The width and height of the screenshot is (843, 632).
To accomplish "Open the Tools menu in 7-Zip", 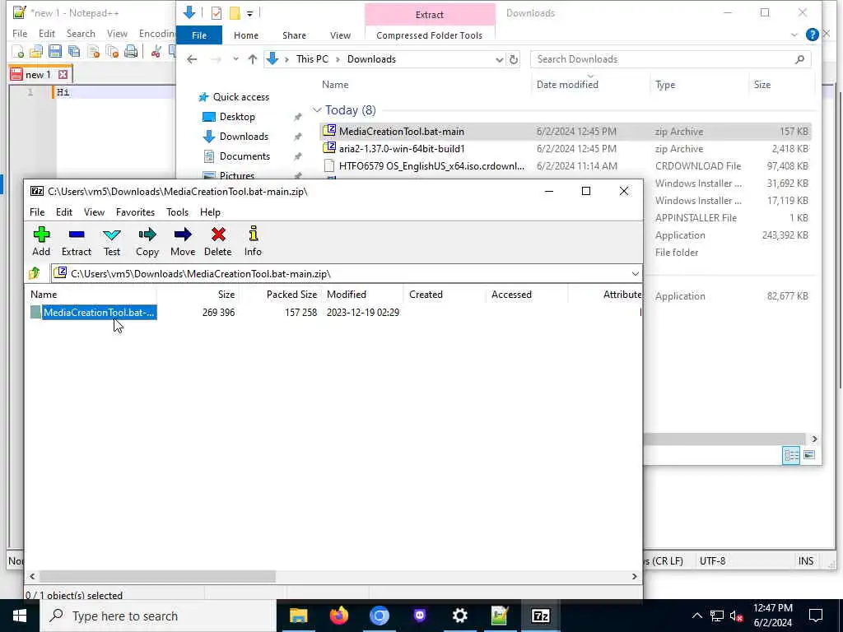I will click(178, 212).
